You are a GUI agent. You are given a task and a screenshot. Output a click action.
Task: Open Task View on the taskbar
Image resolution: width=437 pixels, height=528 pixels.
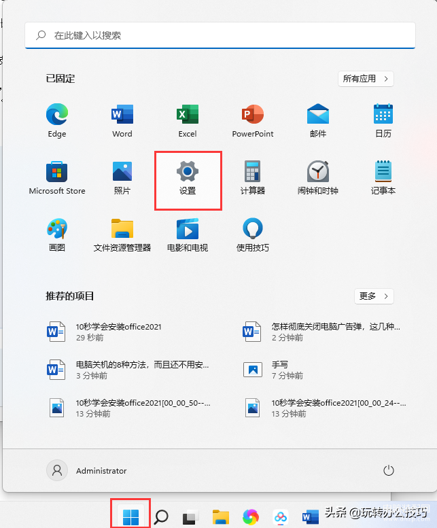tap(191, 517)
